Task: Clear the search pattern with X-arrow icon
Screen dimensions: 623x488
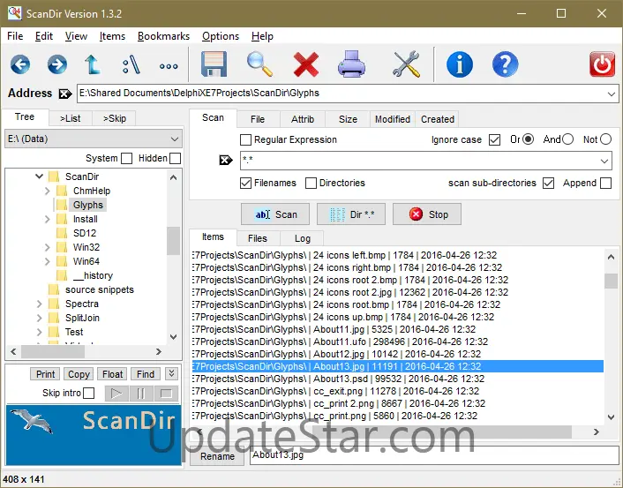Action: coord(226,160)
